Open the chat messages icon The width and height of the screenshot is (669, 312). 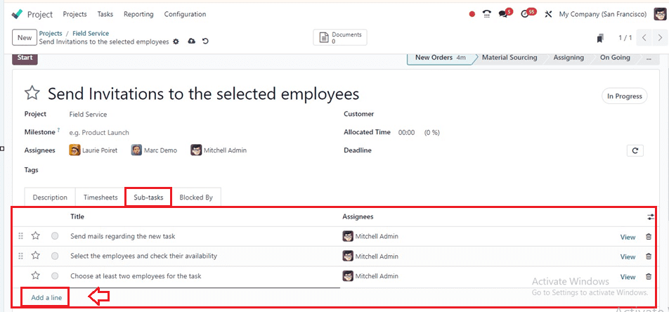click(504, 14)
